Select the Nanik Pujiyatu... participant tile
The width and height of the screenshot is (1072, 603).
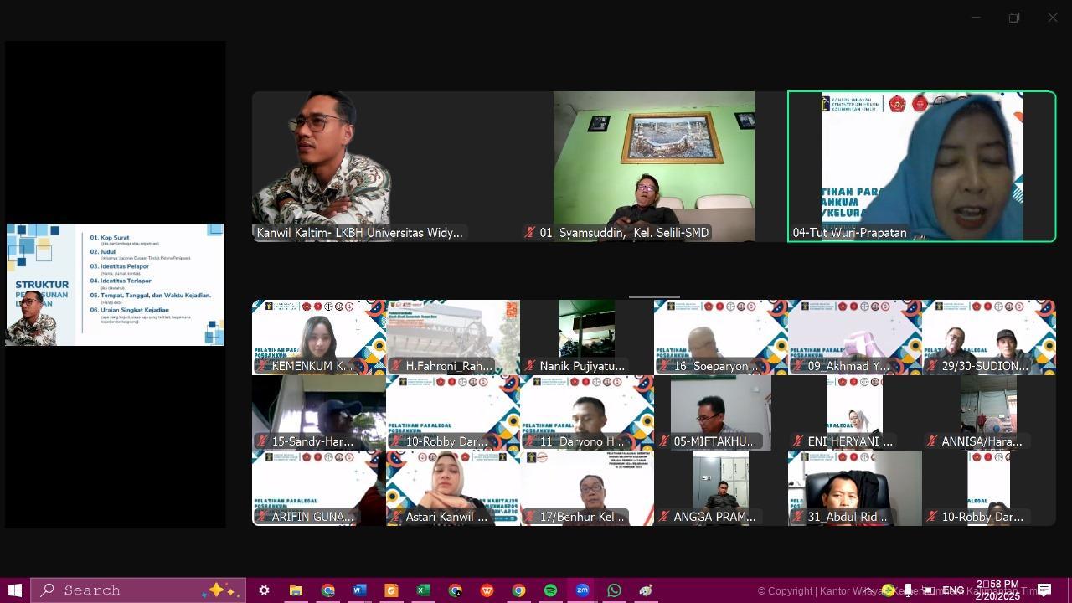coord(587,338)
